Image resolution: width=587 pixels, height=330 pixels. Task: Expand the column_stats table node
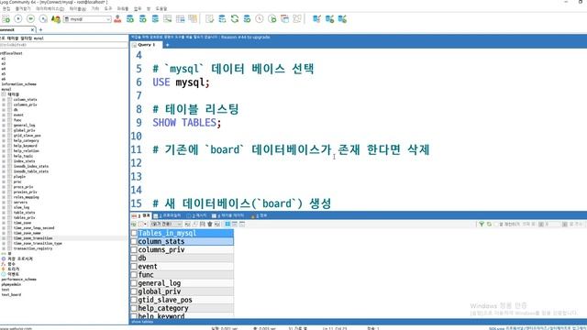(x=4, y=100)
